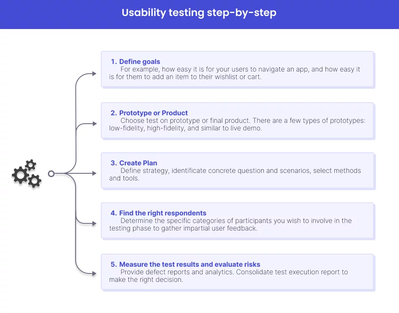Select the "1. Define goals" heading
Screen dimensions: 399x313
[x=136, y=62]
